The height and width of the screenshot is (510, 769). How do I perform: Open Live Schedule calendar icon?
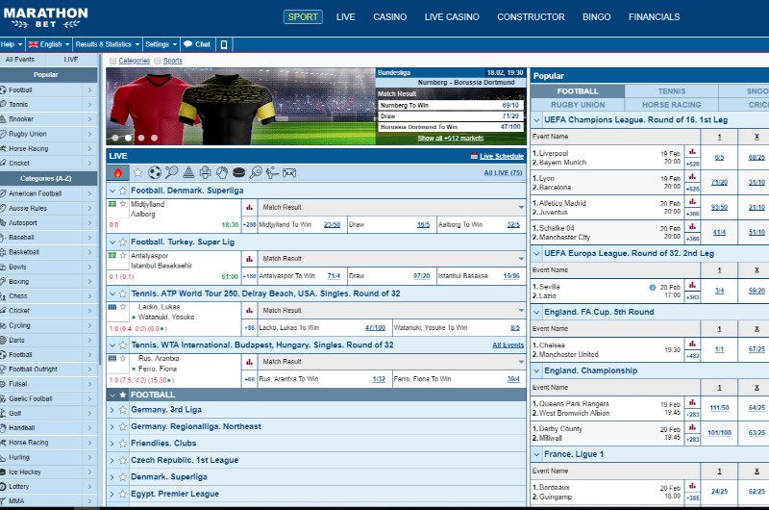pyautogui.click(x=474, y=156)
